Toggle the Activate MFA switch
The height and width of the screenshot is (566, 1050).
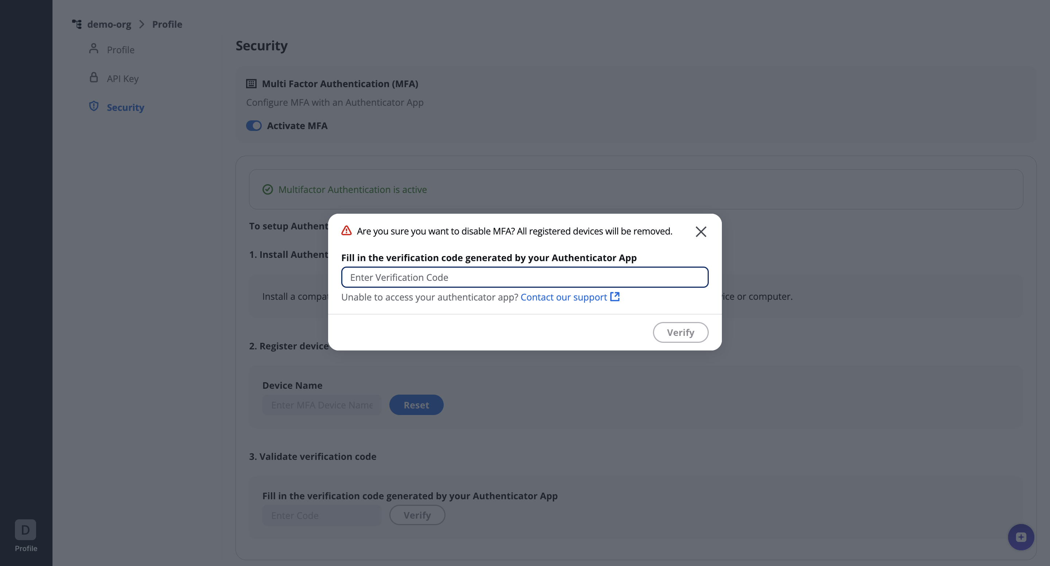(x=254, y=125)
